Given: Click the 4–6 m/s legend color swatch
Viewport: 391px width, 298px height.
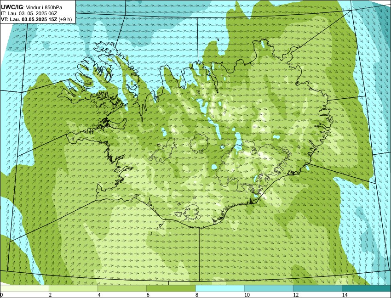Looking at the screenshot, I should tap(122, 288).
